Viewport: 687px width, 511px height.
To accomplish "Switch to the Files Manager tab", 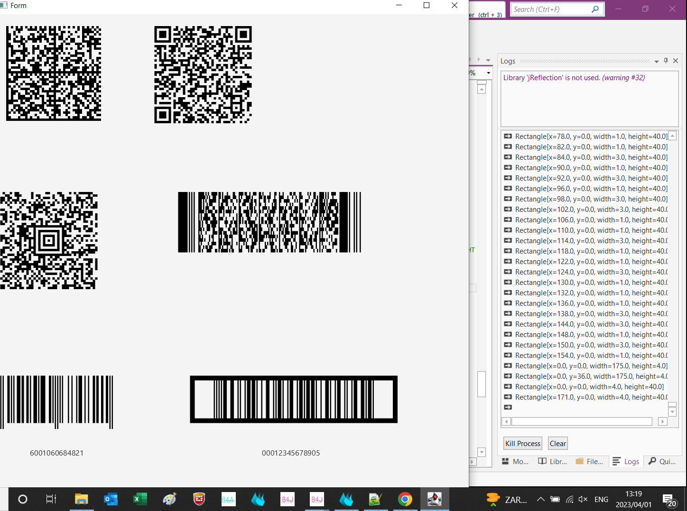I will (589, 461).
